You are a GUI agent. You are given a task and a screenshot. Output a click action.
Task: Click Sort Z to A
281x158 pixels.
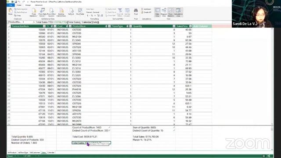coord(111,12)
